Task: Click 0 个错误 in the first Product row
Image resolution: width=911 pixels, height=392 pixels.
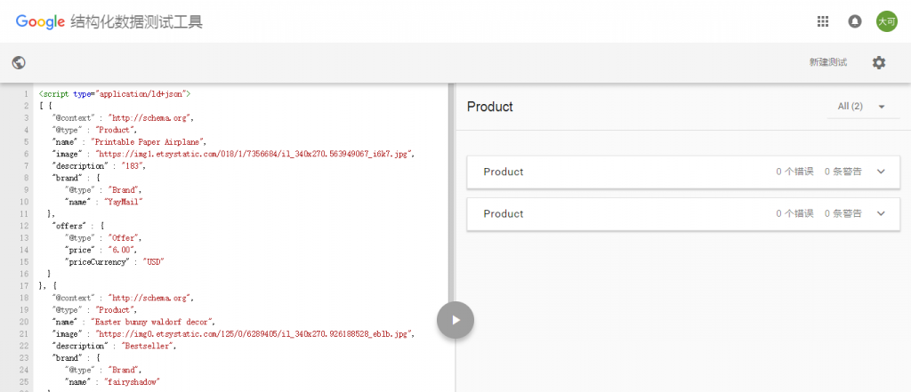Action: pos(794,172)
